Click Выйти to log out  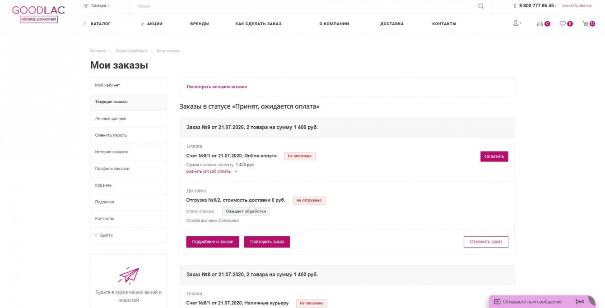pyautogui.click(x=107, y=235)
